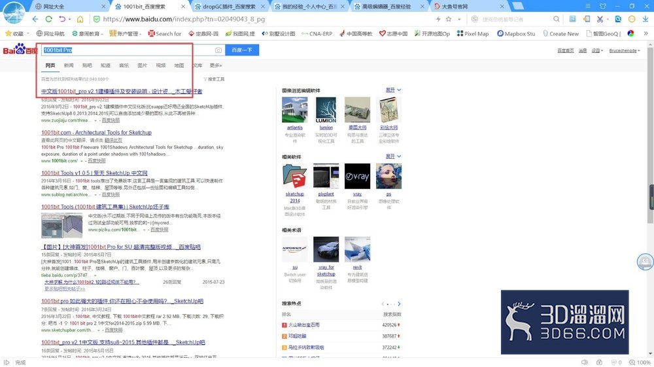Switch to the 大鱼号官网 tab
This screenshot has width=654, height=367.
pyautogui.click(x=468, y=7)
